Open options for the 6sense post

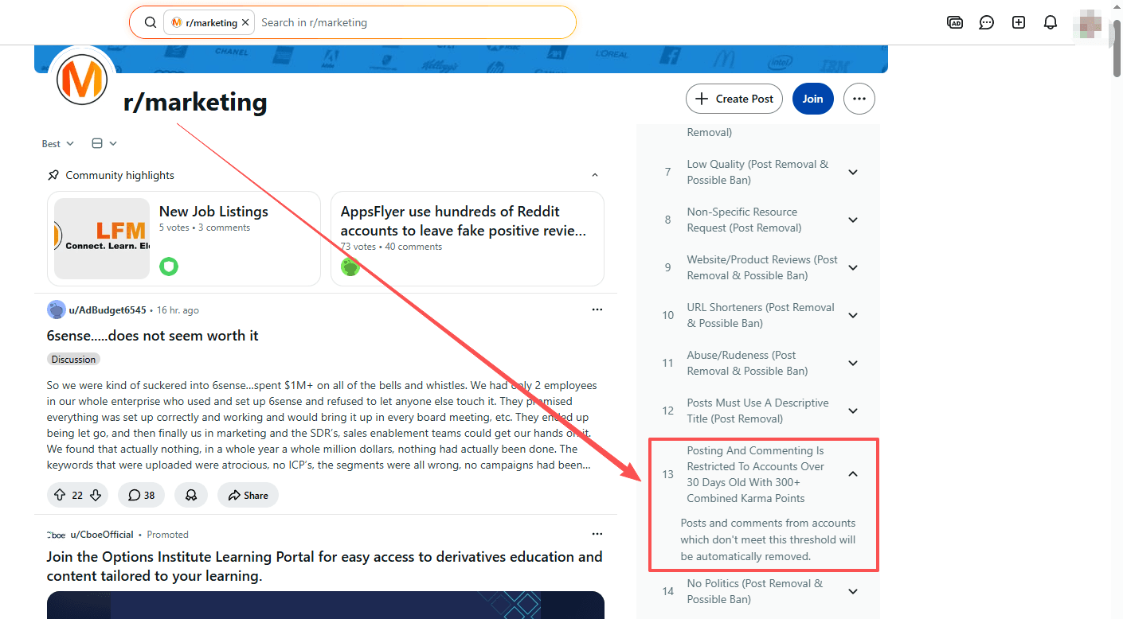pos(597,309)
